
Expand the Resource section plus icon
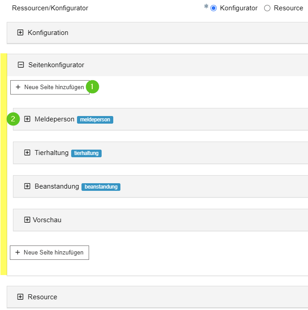(20, 297)
